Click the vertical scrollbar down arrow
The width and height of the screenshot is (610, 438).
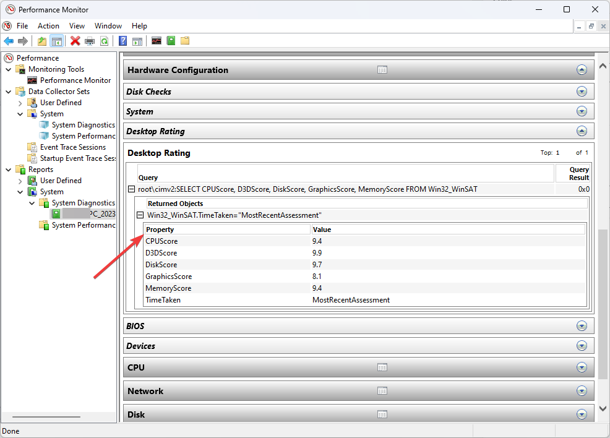[x=603, y=408]
